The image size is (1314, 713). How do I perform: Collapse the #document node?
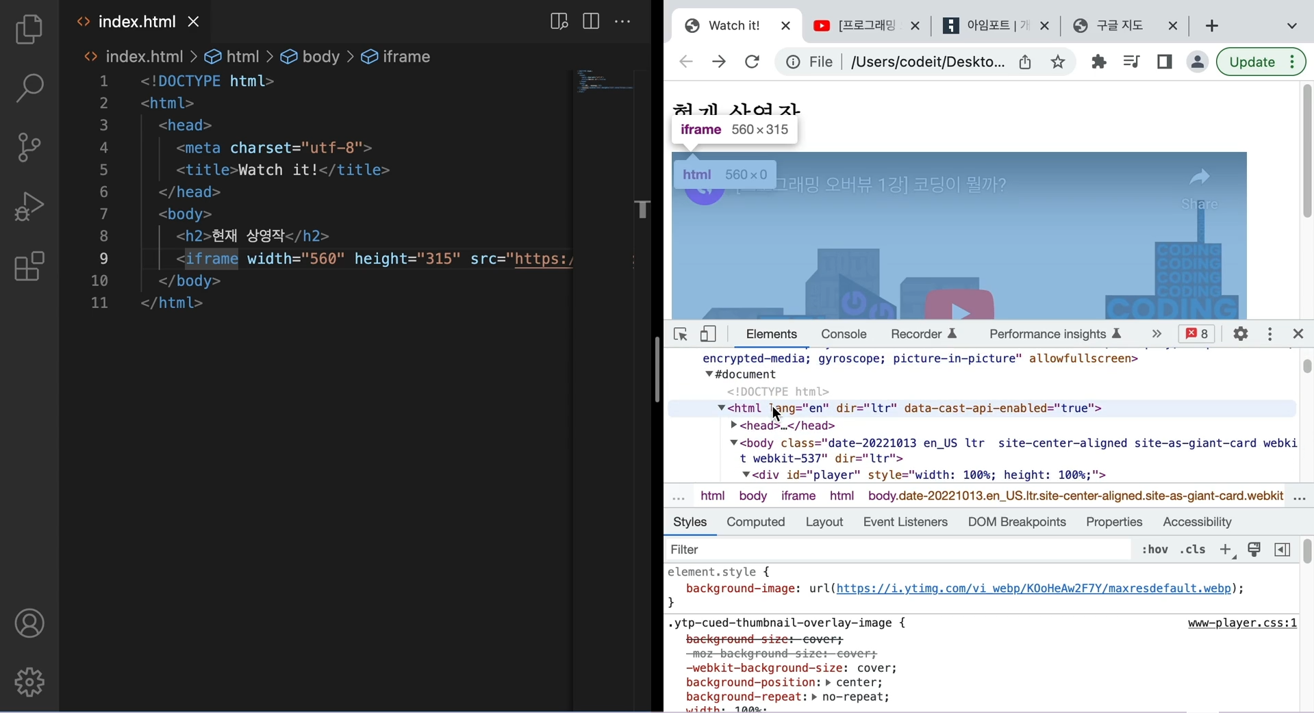tap(709, 374)
